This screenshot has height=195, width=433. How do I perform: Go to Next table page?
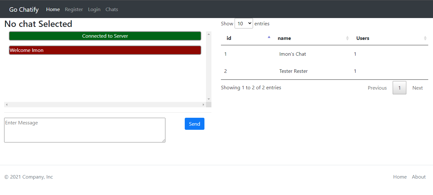[x=417, y=88]
